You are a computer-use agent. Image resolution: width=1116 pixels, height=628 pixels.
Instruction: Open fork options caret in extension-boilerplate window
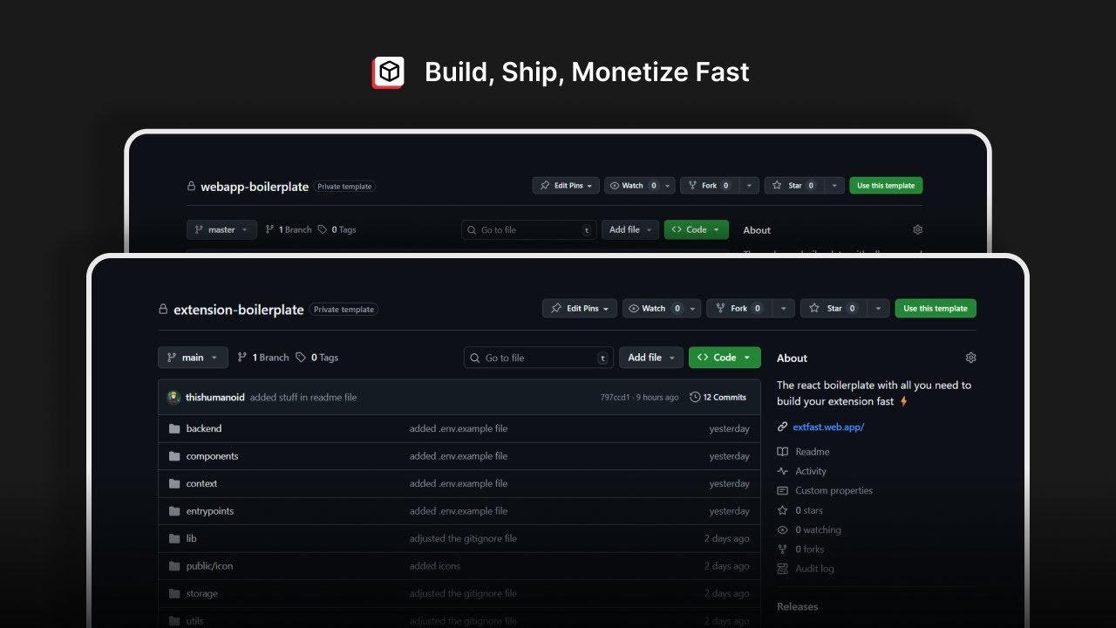click(x=784, y=309)
